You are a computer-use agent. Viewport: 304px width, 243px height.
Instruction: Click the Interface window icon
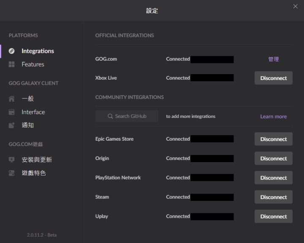(12, 112)
